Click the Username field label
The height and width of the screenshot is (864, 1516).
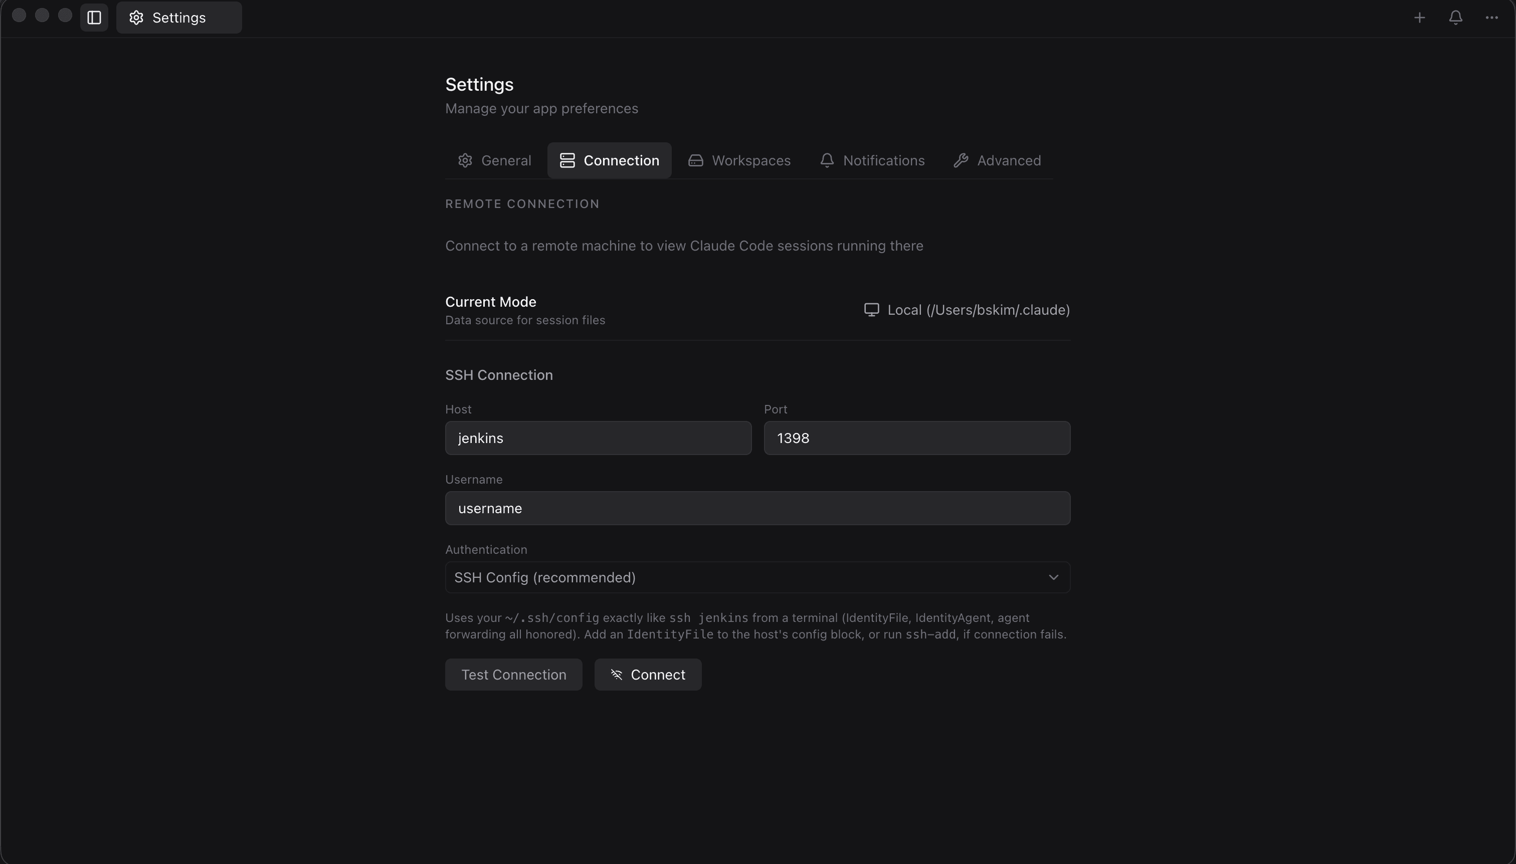pos(473,480)
